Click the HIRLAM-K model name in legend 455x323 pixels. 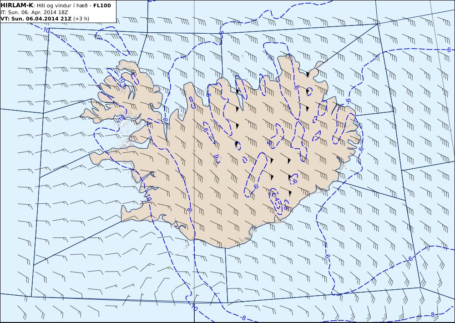pos(17,5)
